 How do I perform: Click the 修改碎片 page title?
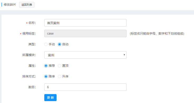(x=10, y=5)
